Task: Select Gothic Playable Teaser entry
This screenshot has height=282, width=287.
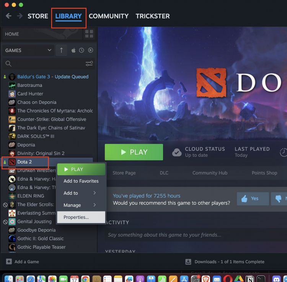Action: tap(41, 247)
